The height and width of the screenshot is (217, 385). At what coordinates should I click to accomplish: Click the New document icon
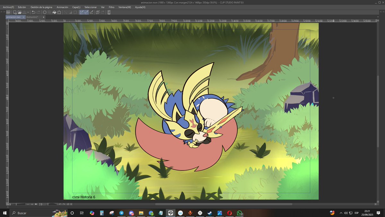15,12
